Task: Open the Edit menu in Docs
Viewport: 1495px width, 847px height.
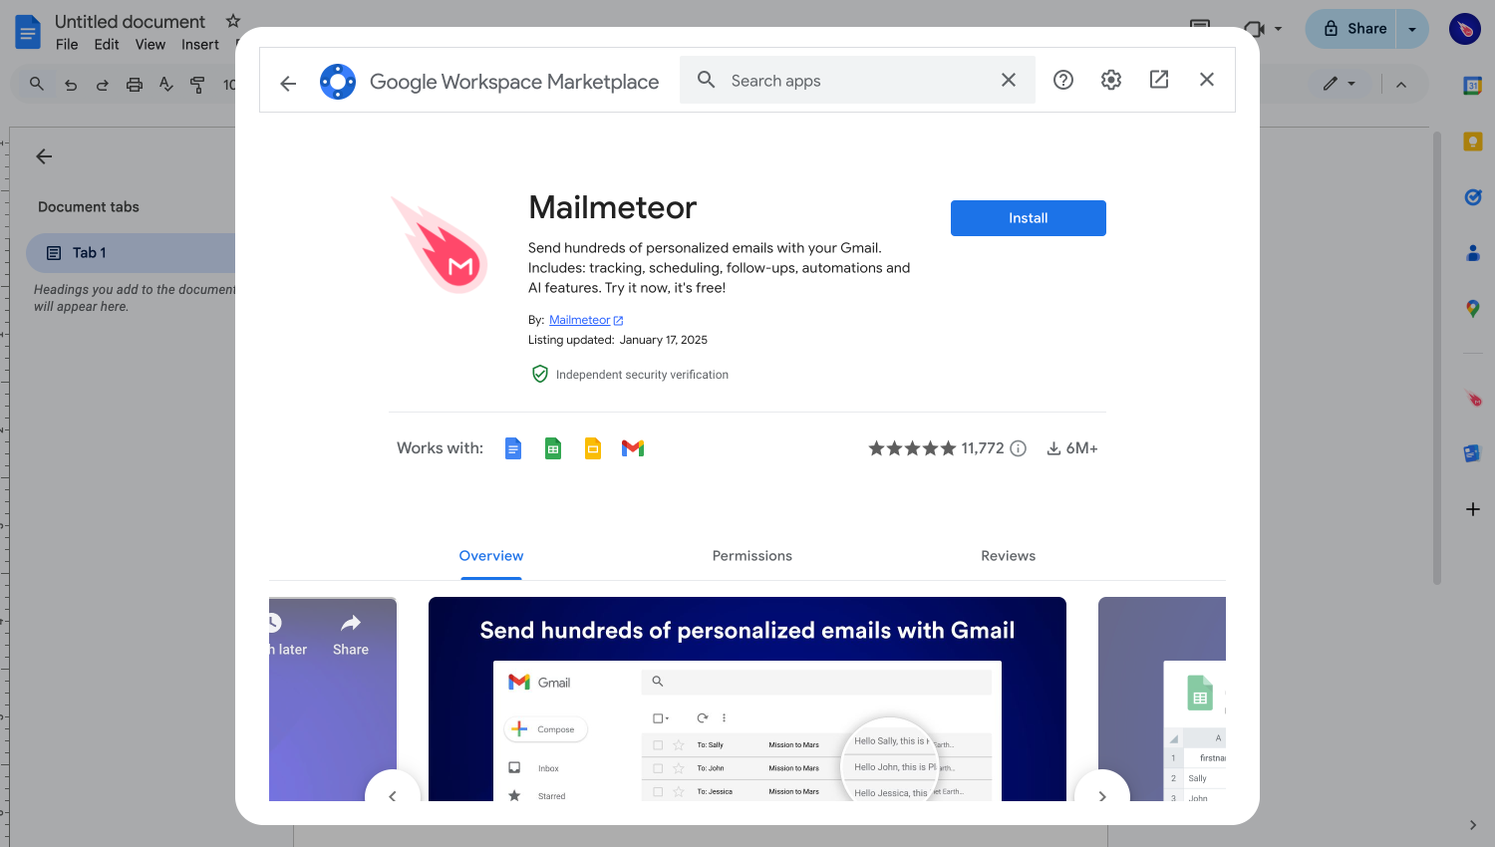Action: tap(107, 45)
